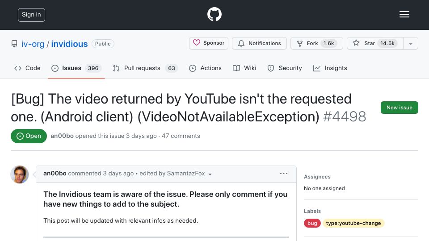Select the type:youtube-change label
The width and height of the screenshot is (429, 241).
[353, 223]
